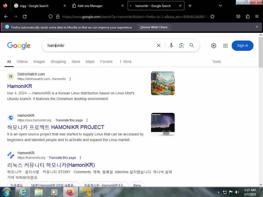Go back using the browser back arrow

point(6,17)
